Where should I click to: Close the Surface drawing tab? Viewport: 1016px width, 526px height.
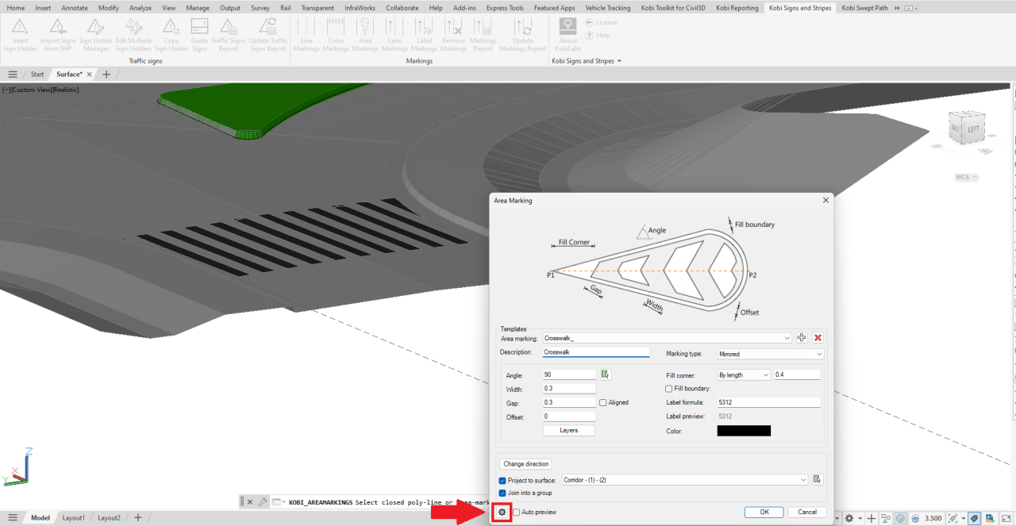(89, 75)
